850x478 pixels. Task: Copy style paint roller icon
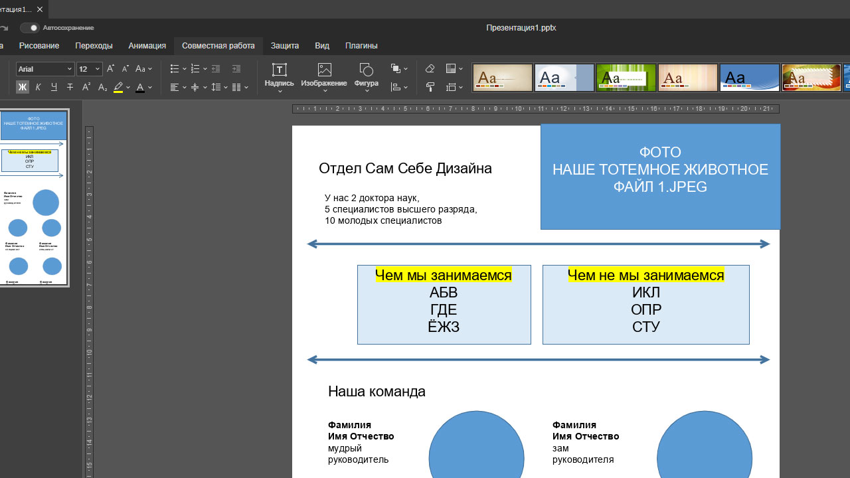(430, 88)
